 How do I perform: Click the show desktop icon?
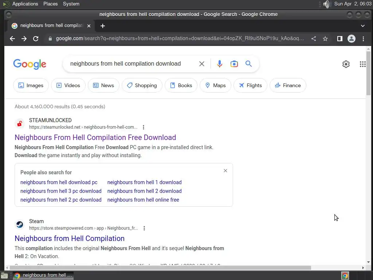(x=4, y=276)
